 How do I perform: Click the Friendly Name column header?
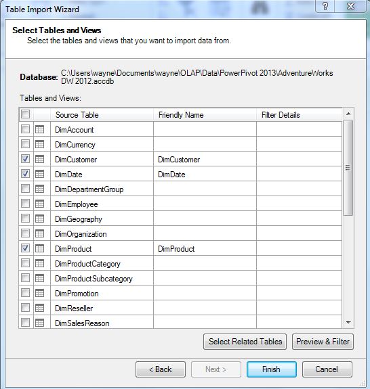tap(205, 115)
